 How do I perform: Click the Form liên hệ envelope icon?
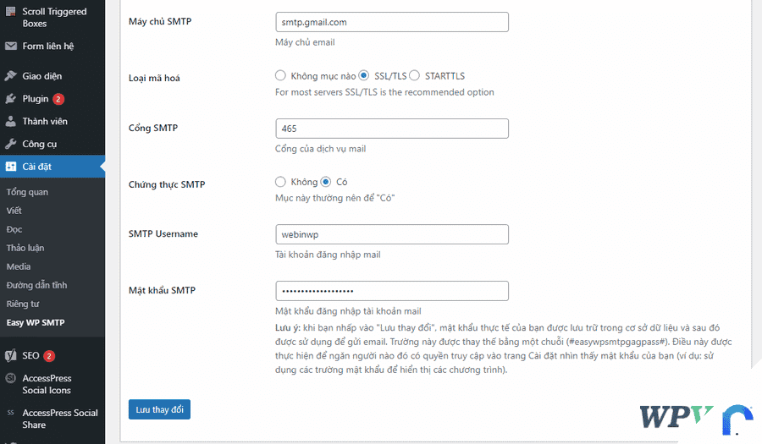click(x=11, y=47)
